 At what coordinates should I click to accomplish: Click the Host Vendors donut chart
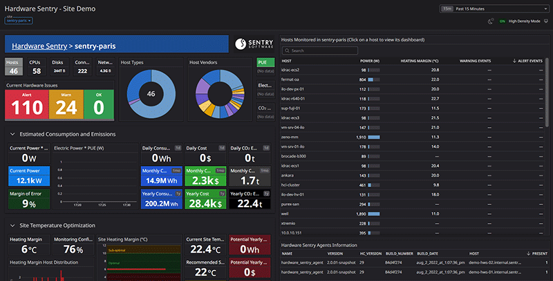(220, 94)
